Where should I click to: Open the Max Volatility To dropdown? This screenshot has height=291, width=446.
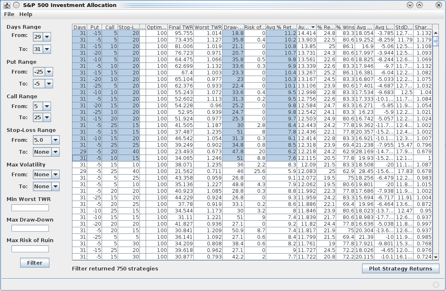pyautogui.click(x=56, y=187)
